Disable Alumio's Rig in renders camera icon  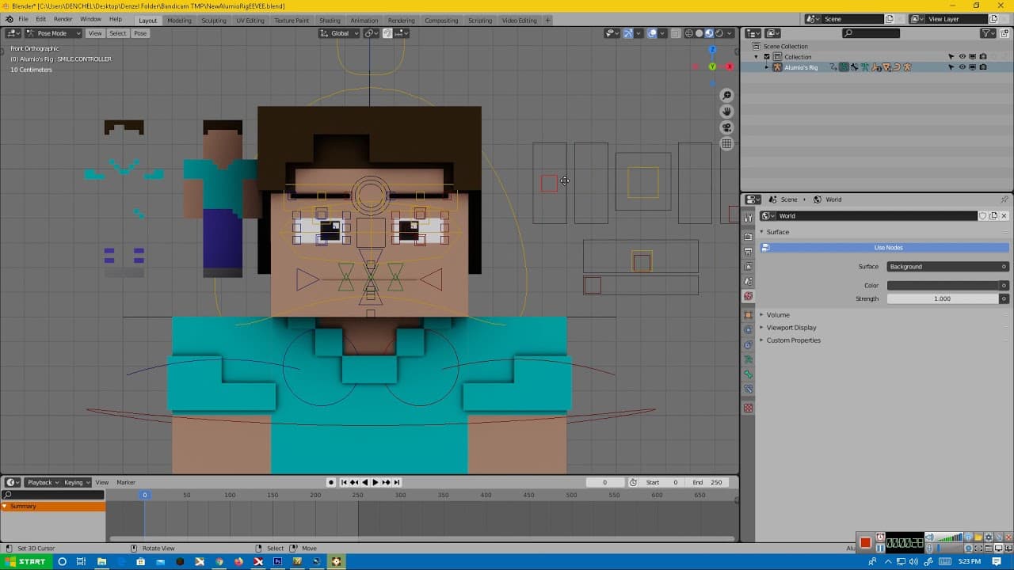pos(983,67)
